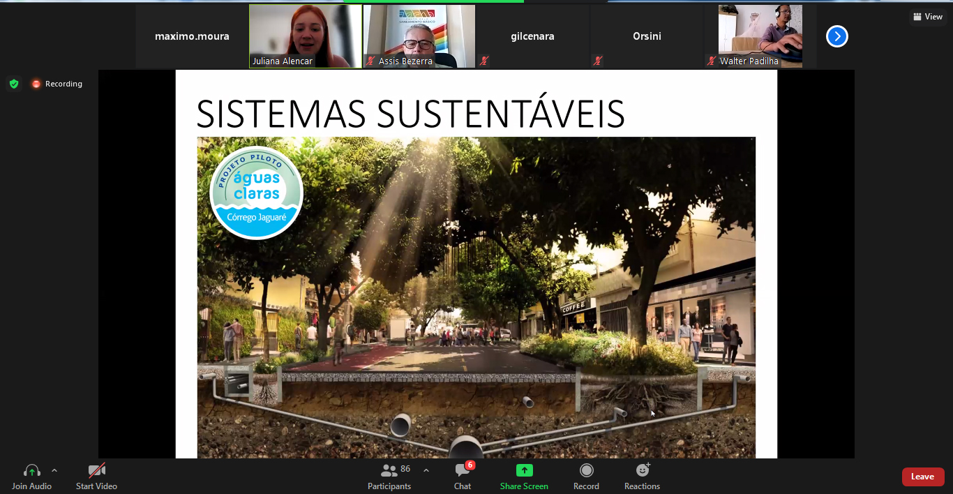Expand the Participants options arrow
953x494 pixels.
(x=426, y=470)
